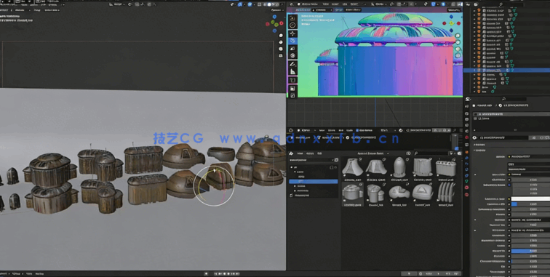Select the Select Box tool in the normal-map viewport toolbar
550x277 pixels.
[292, 18]
